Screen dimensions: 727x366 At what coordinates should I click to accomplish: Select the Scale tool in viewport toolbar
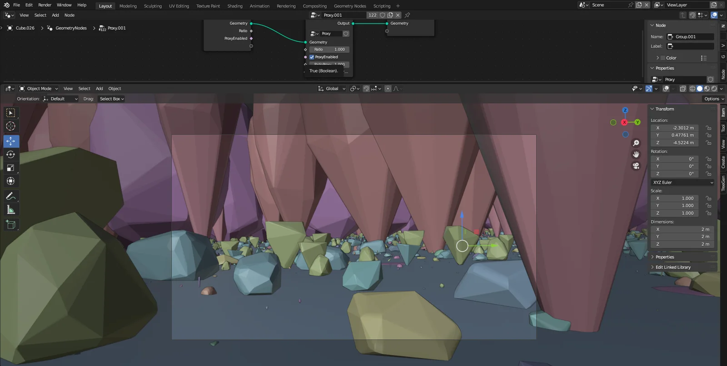[x=10, y=168]
